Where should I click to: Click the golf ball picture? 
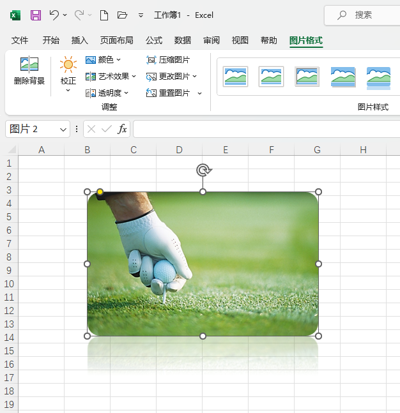[203, 264]
